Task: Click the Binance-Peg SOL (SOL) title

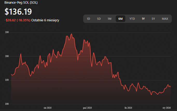Action: (20, 3)
